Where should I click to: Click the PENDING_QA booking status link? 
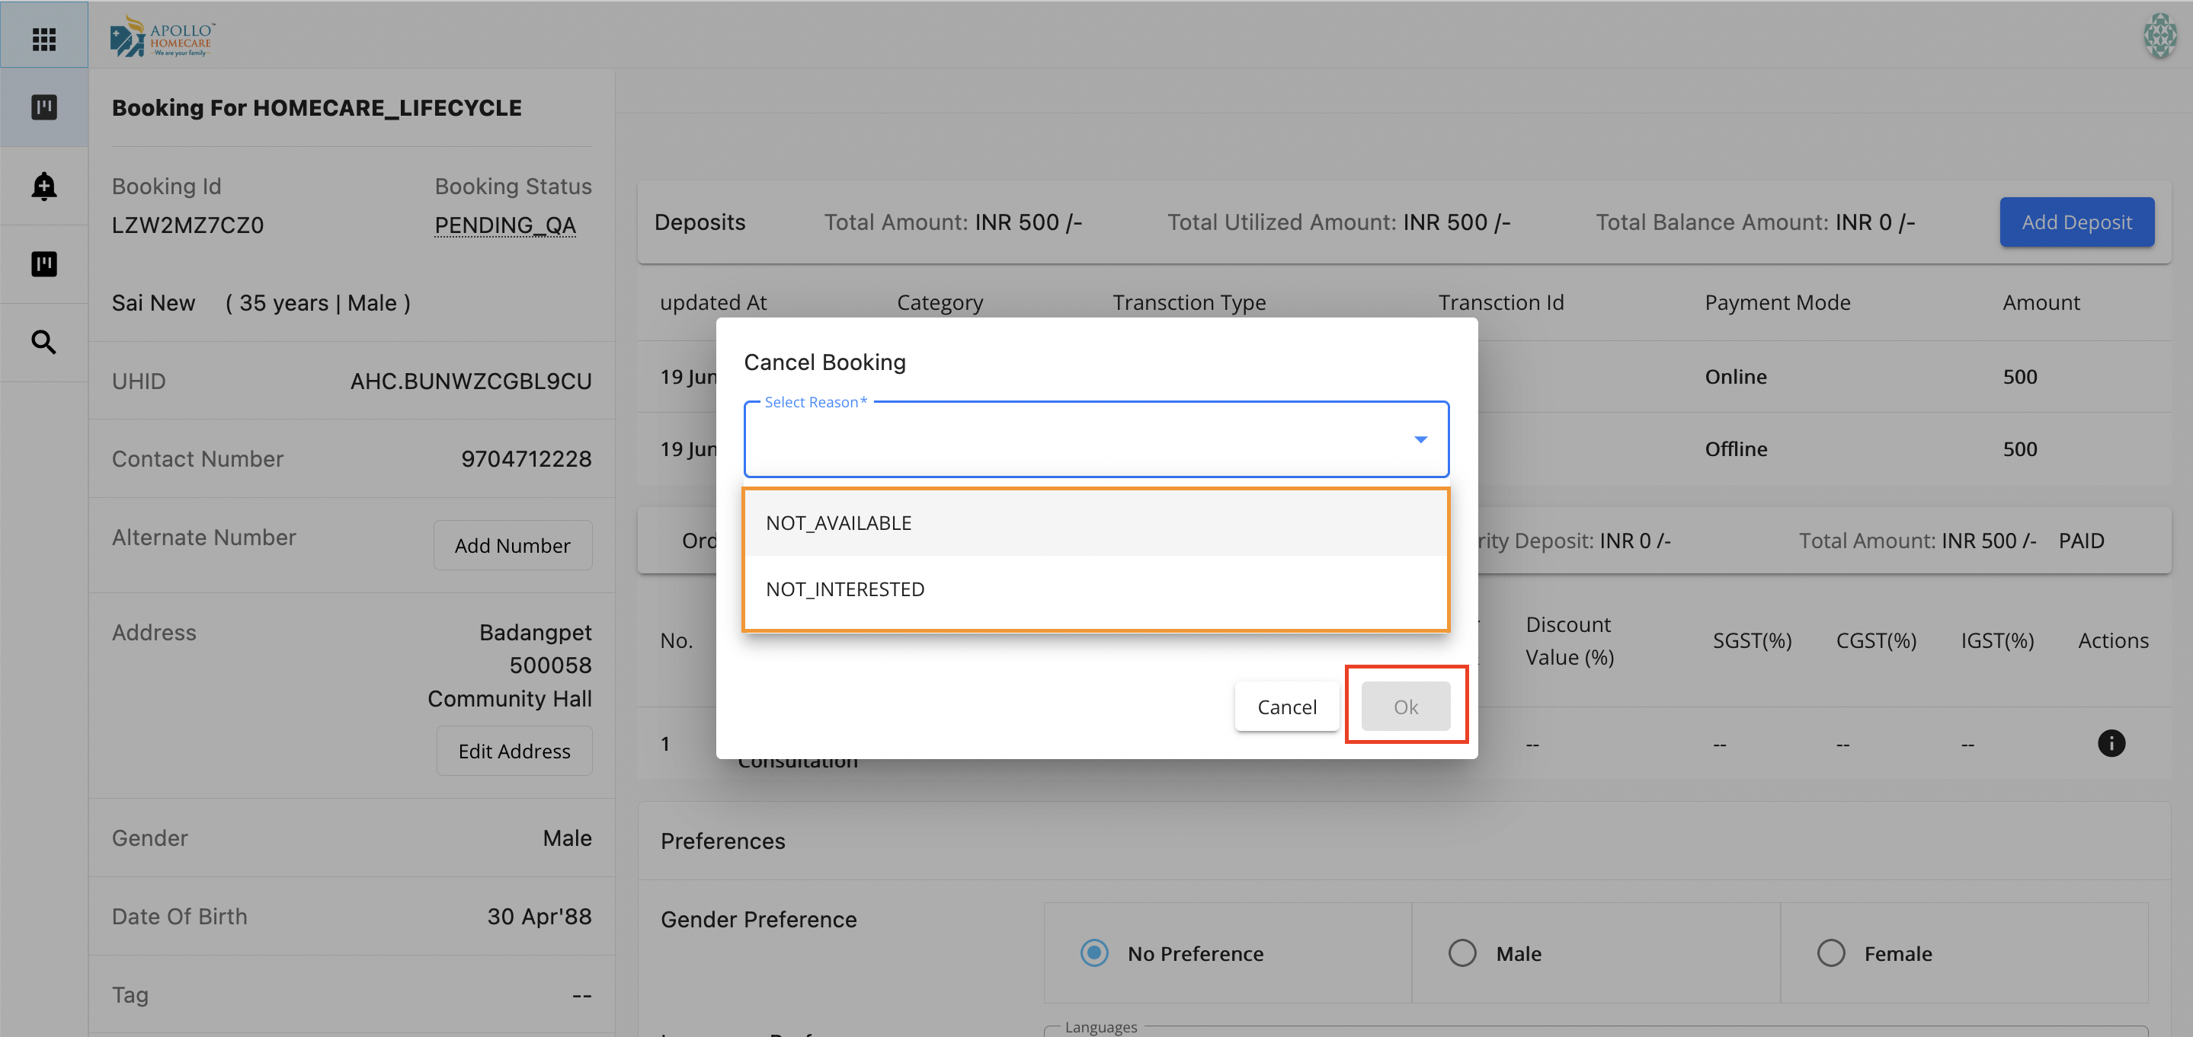pyautogui.click(x=505, y=225)
